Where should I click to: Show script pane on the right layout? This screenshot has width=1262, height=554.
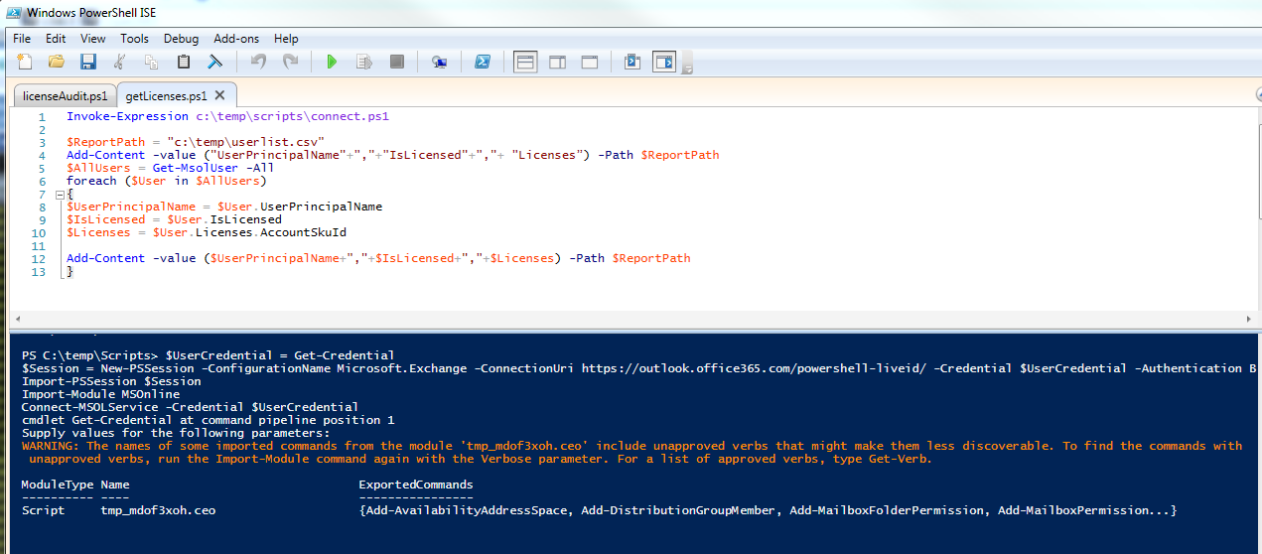click(557, 63)
